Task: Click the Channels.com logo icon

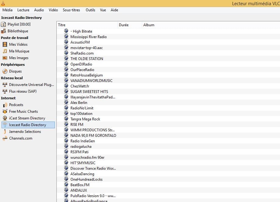Action: coord(5,138)
